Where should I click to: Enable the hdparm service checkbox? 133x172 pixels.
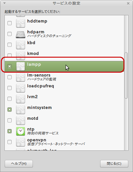tap(10, 34)
